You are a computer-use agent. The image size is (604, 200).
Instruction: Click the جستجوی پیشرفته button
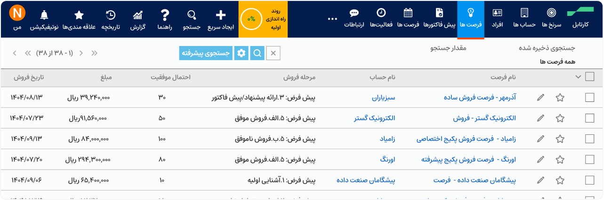[x=206, y=54]
